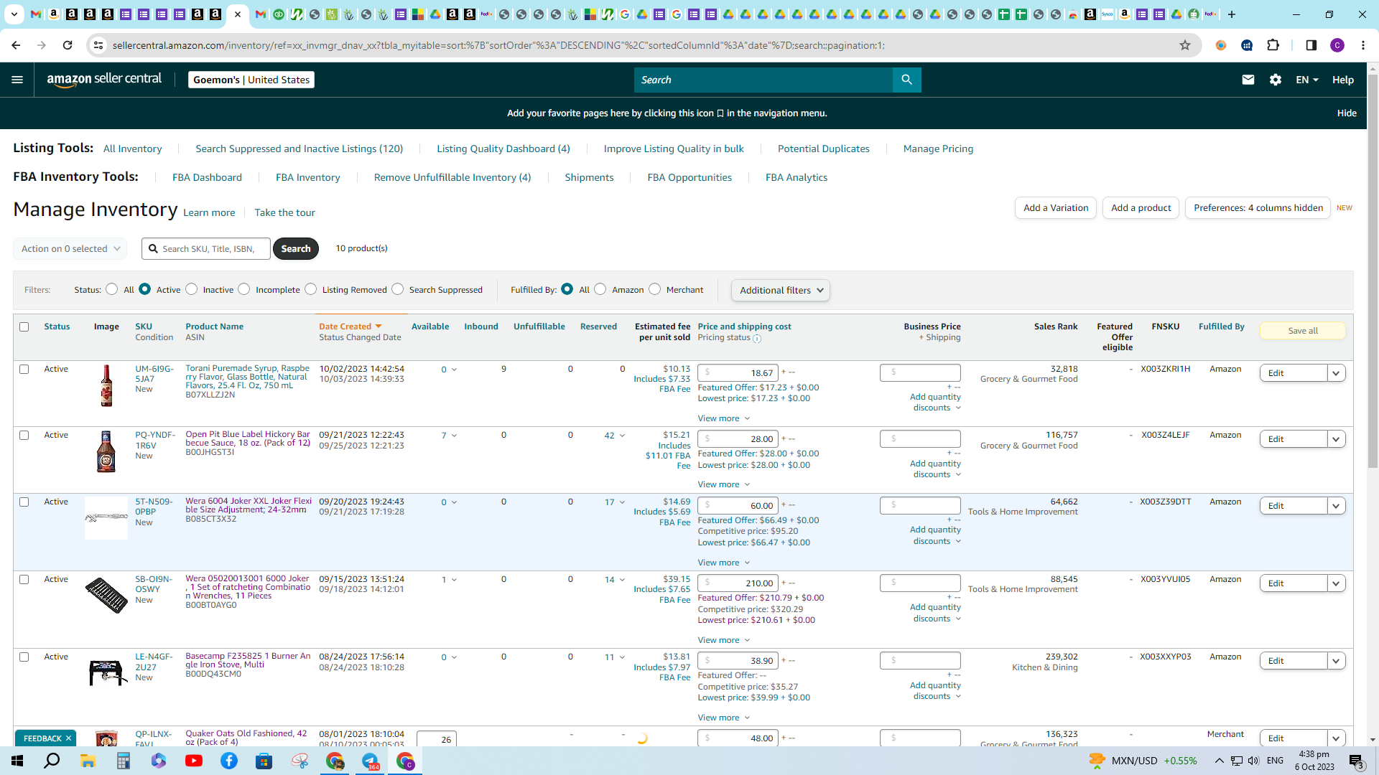Bookmark this page with the star icon
The image size is (1379, 775).
[1185, 45]
